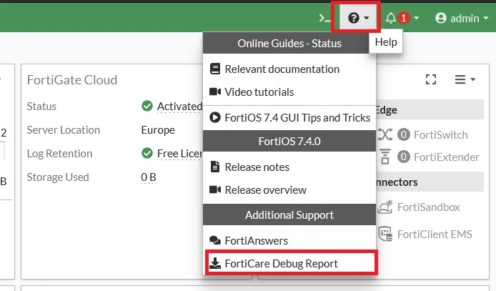496x291 pixels.
Task: Click the FortiCare Debug Report download icon
Action: pos(215,263)
